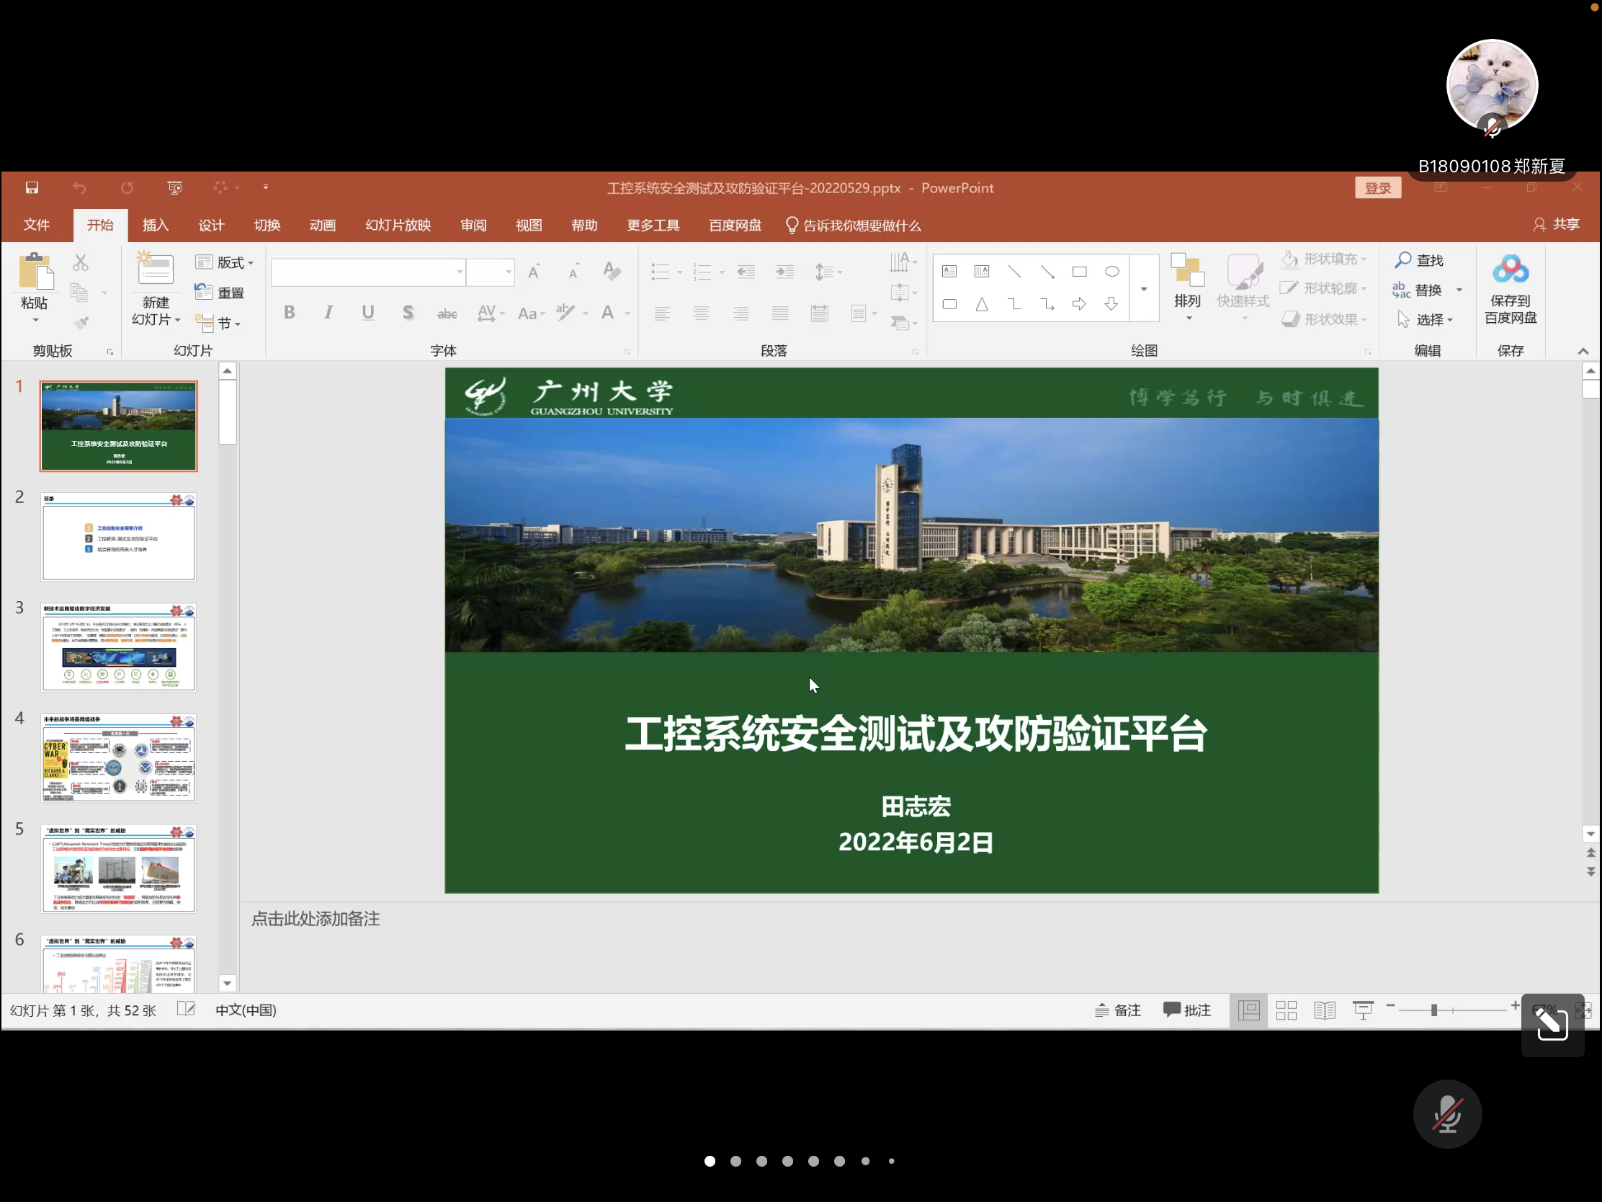1602x1202 pixels.
Task: Toggle Italic formatting
Action: pyautogui.click(x=328, y=312)
